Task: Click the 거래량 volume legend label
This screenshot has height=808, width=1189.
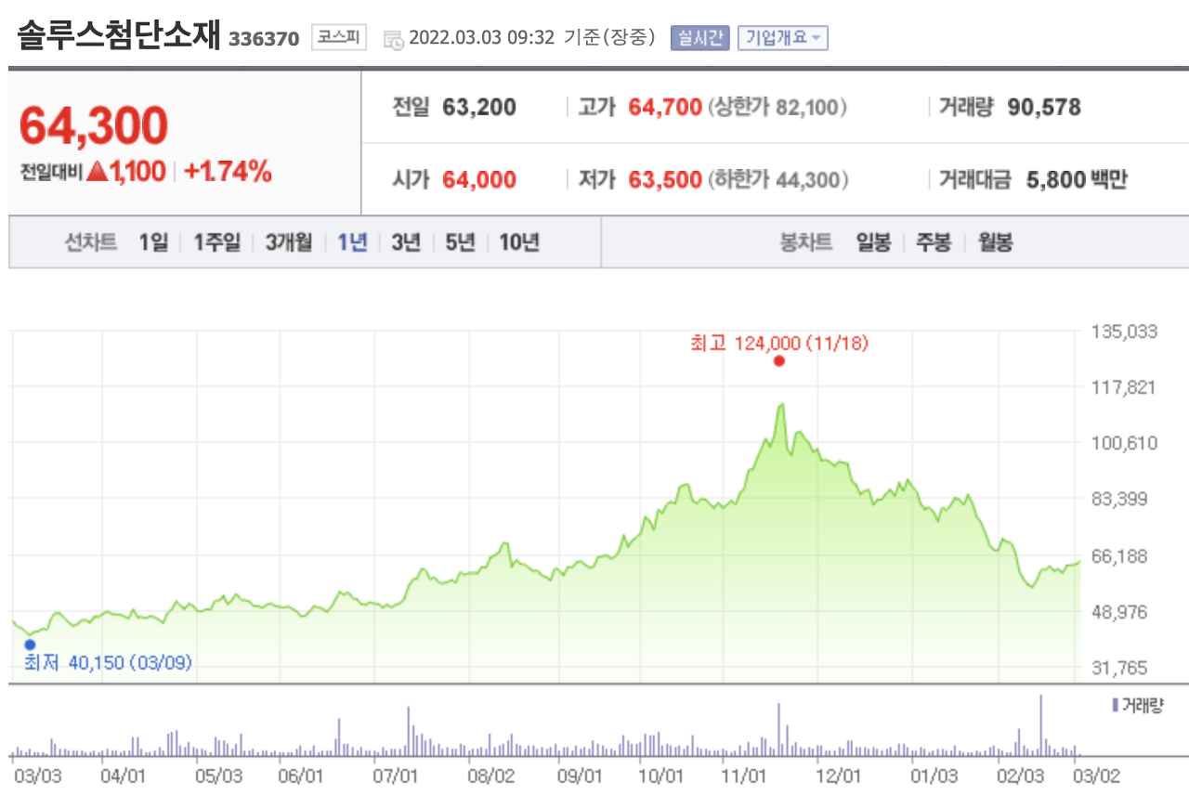Action: pos(1137,706)
